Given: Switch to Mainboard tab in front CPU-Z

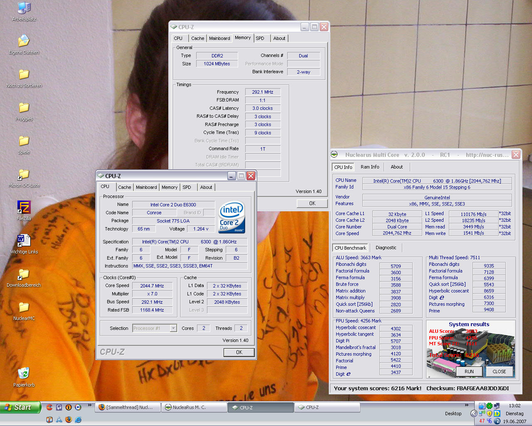Looking at the screenshot, I should (146, 187).
